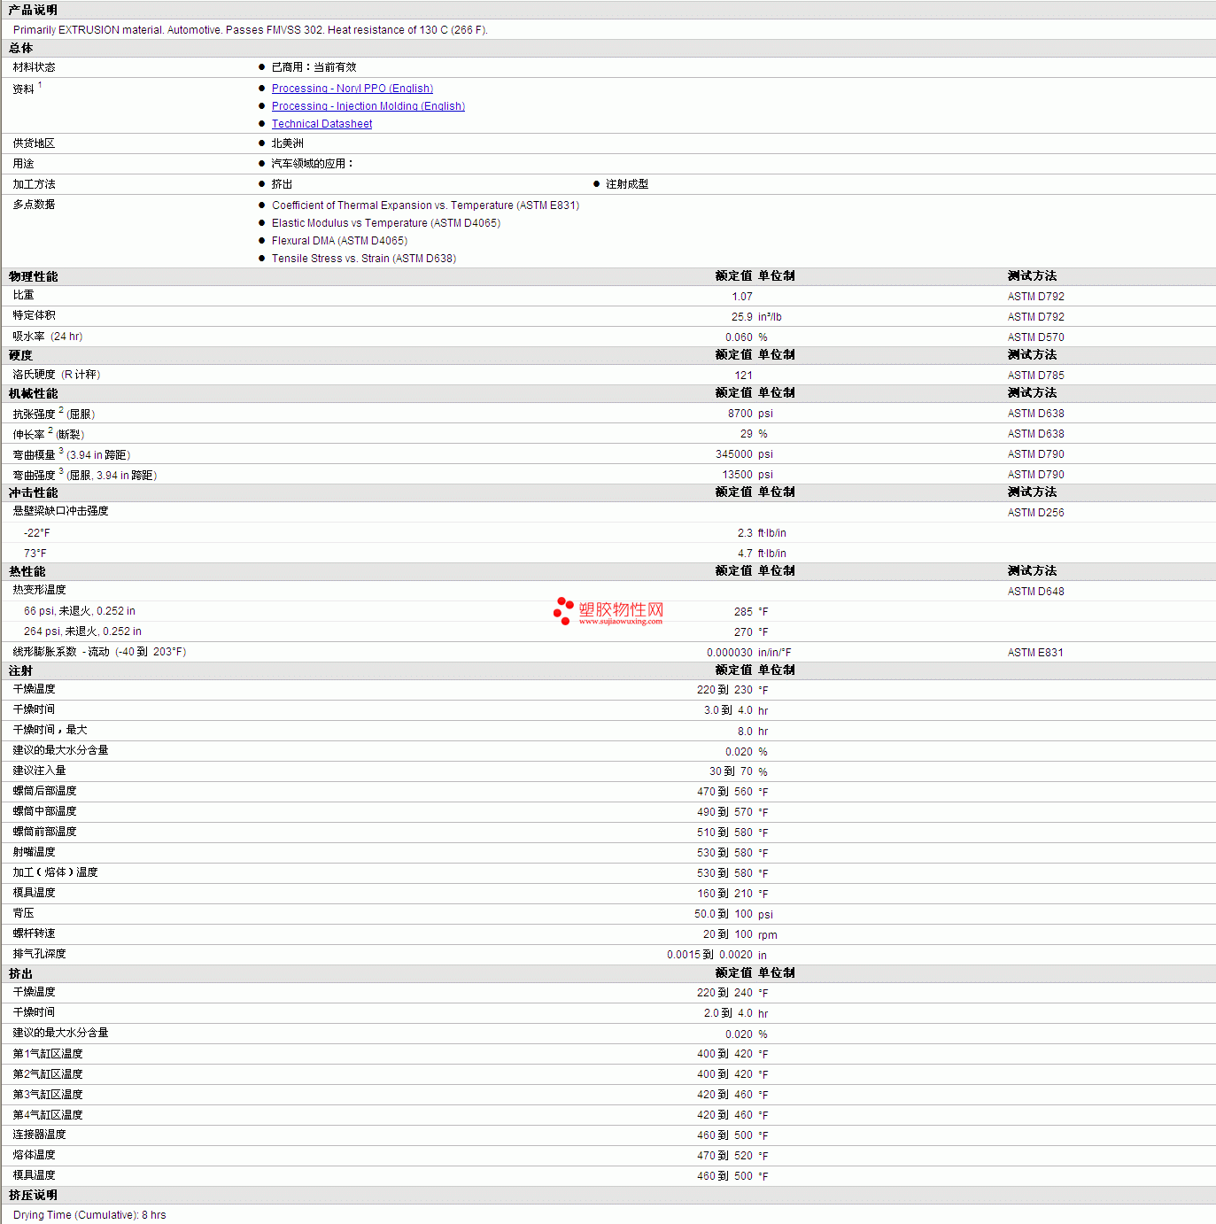Click the 冲击性能 section header
Viewport: 1216px width, 1224px height.
(x=33, y=492)
